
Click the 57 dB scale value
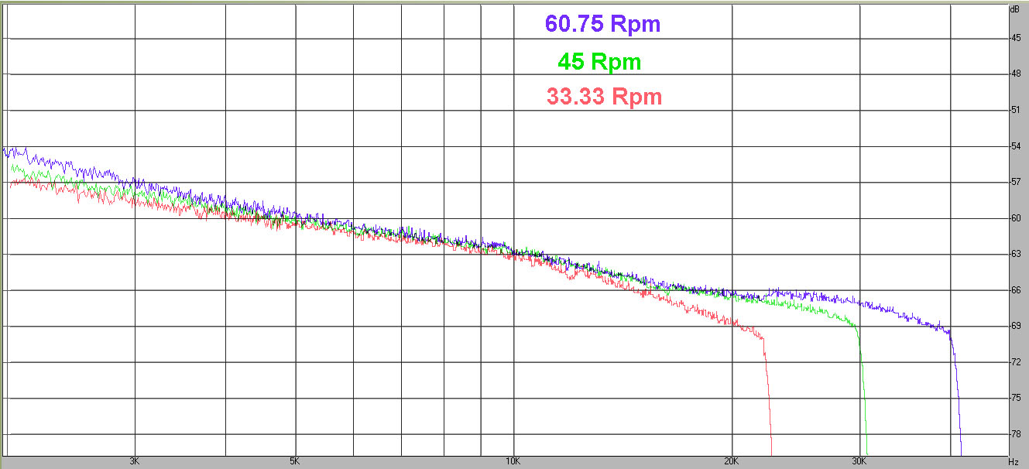1014,183
